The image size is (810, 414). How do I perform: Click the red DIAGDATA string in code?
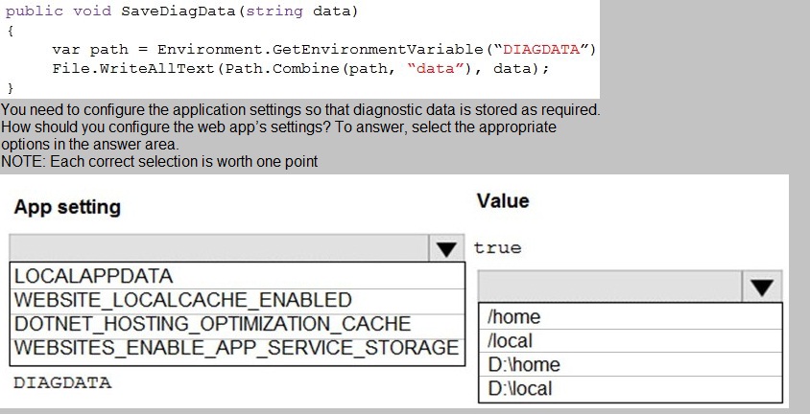click(x=541, y=50)
